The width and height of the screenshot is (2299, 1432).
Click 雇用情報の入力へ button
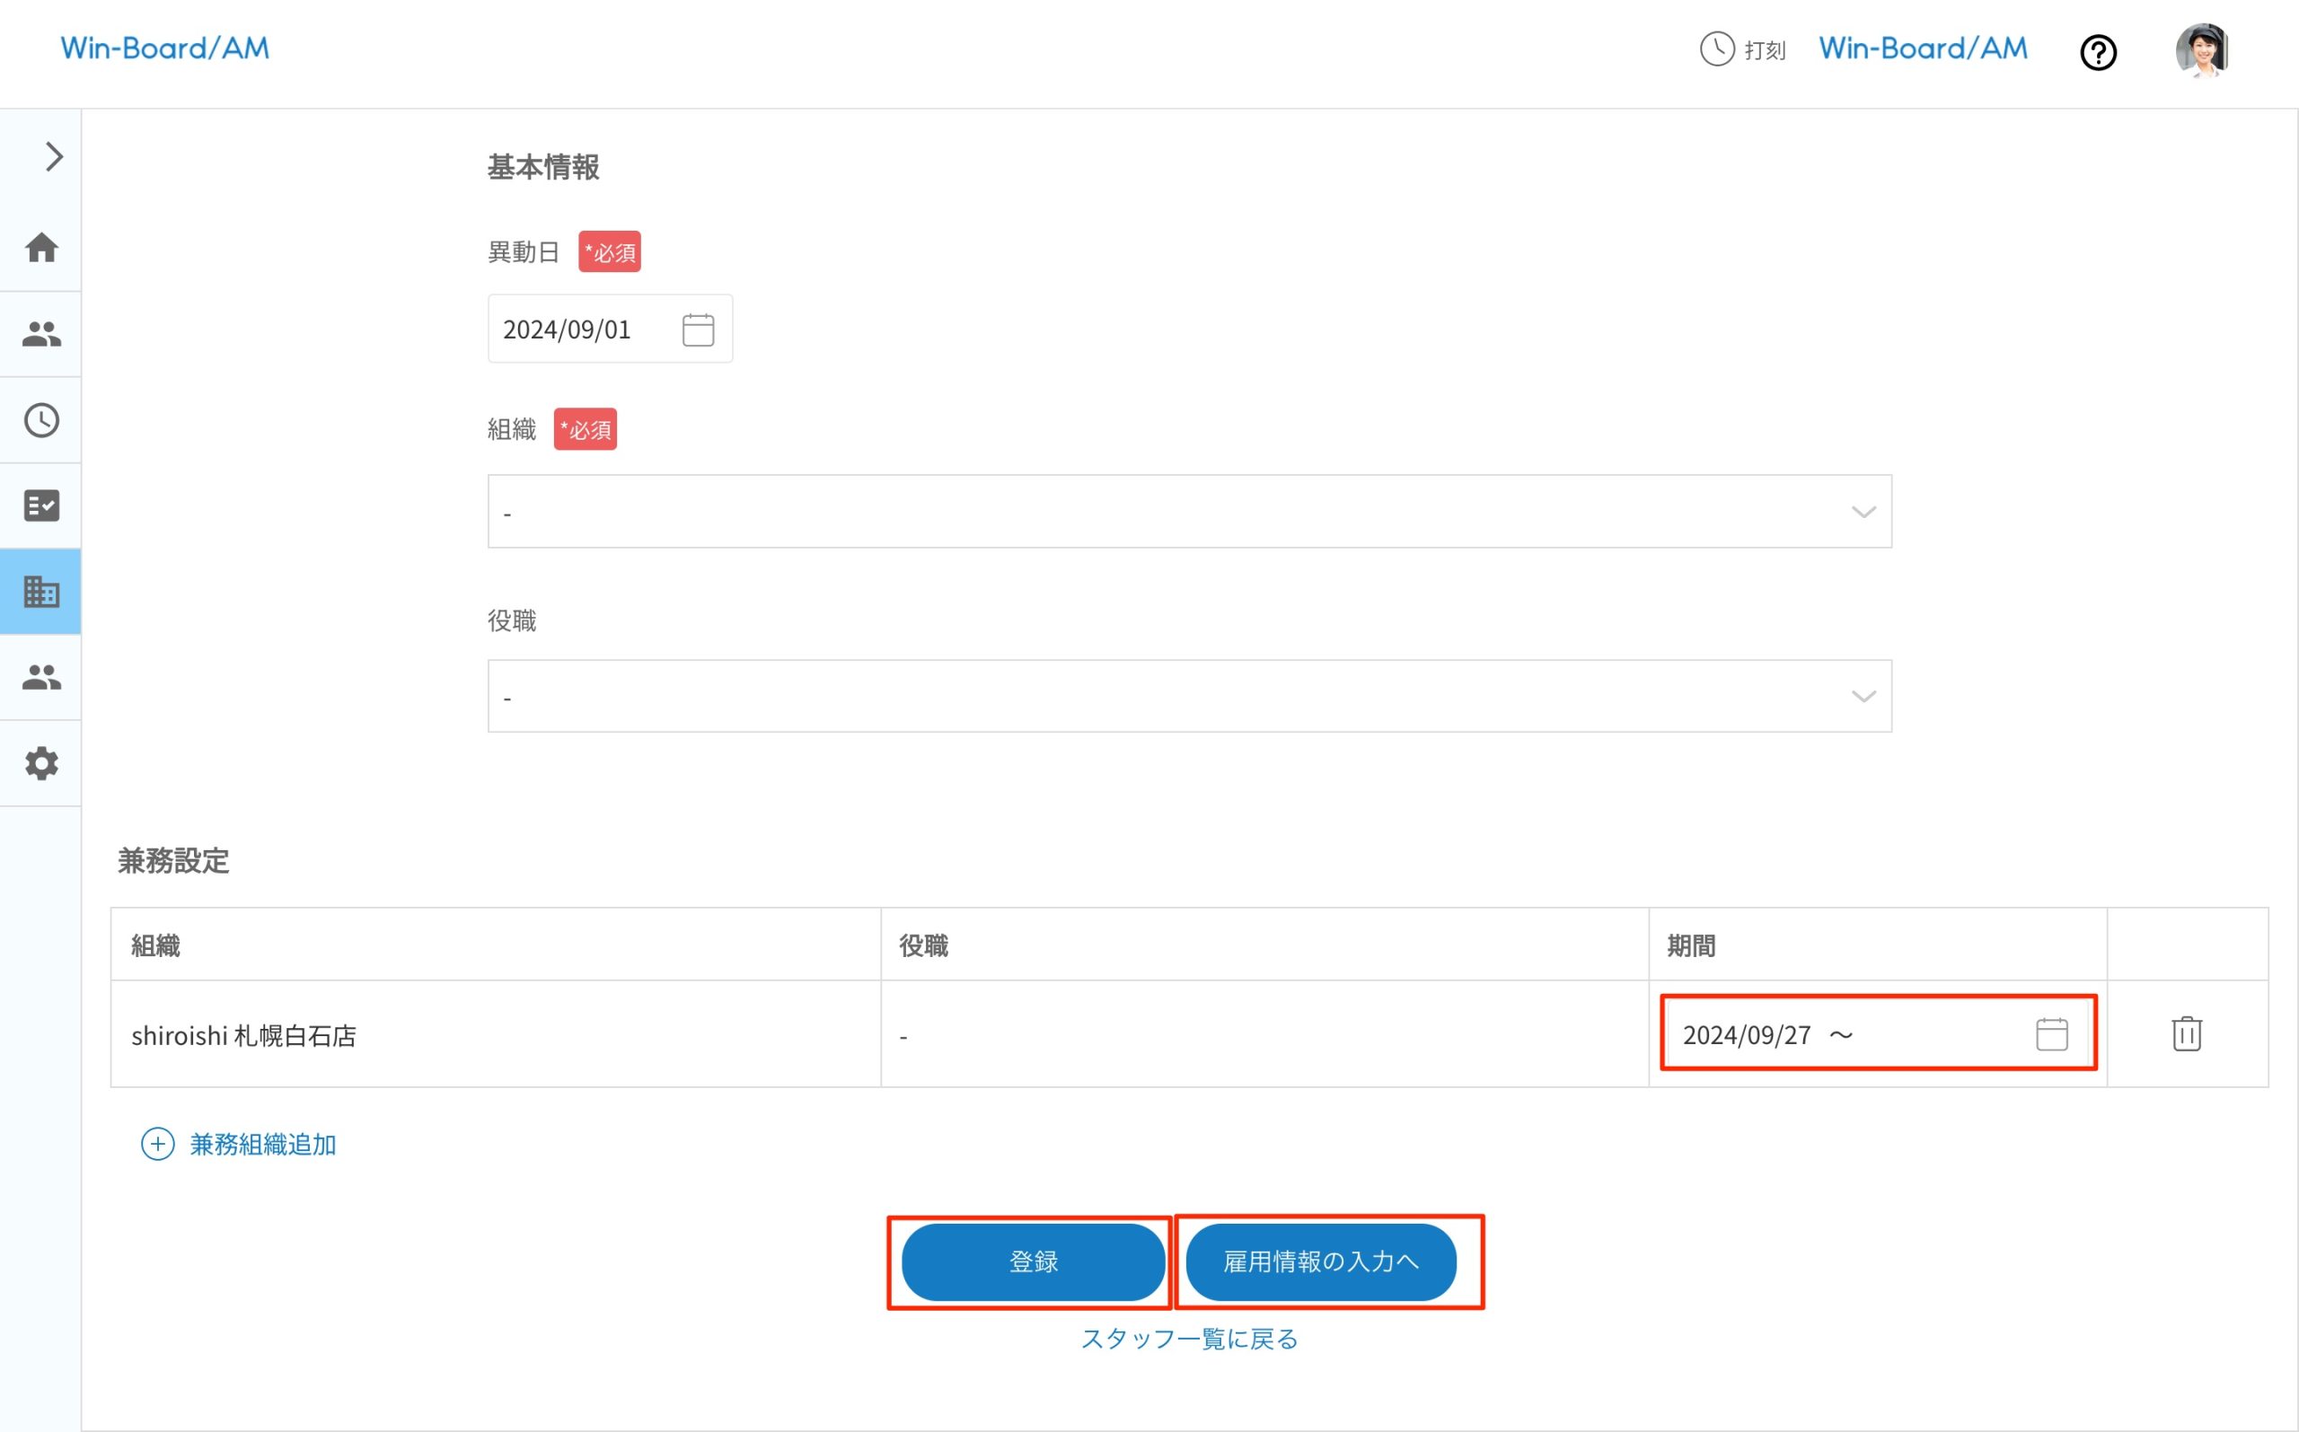[x=1320, y=1261]
